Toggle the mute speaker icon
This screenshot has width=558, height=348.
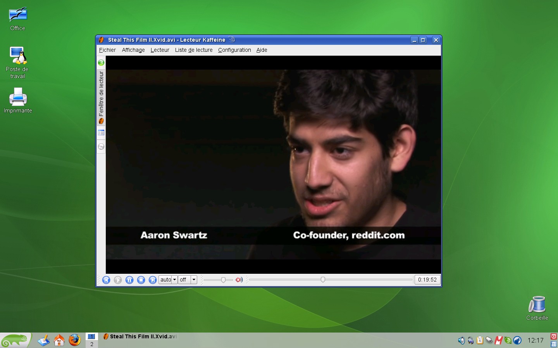point(239,280)
